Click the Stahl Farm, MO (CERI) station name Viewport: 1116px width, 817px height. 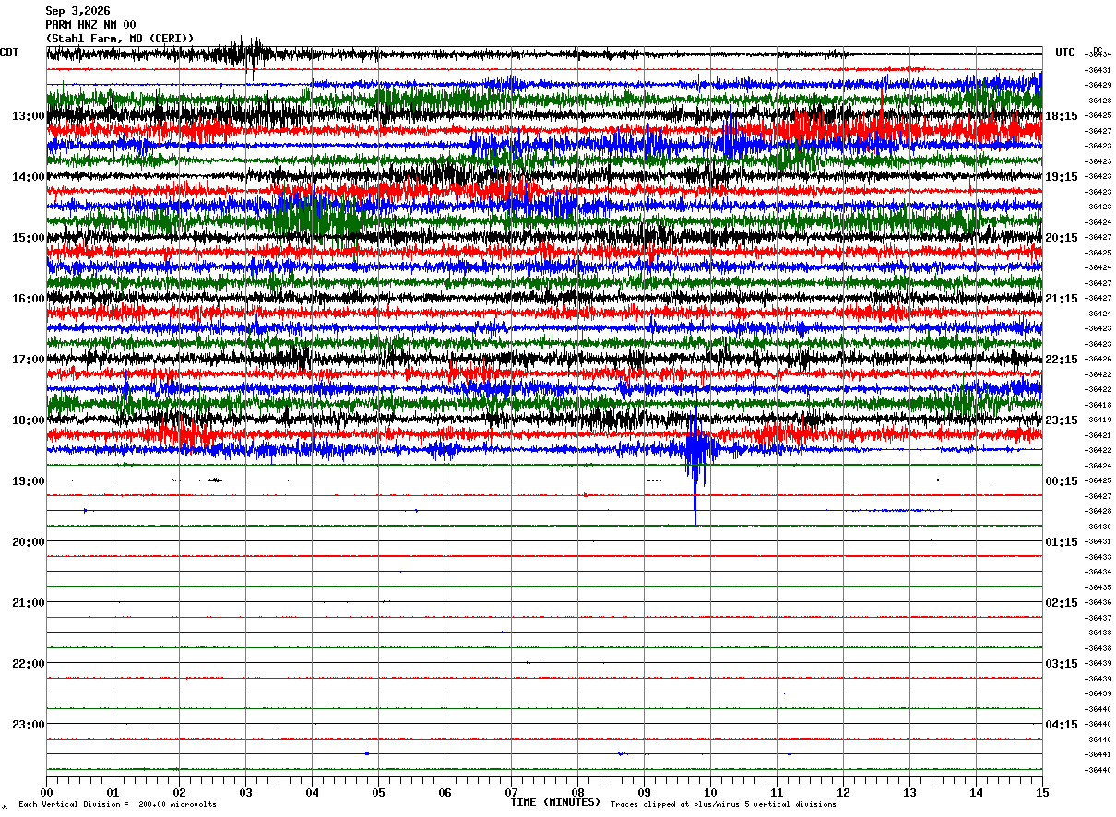(x=120, y=39)
